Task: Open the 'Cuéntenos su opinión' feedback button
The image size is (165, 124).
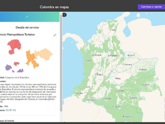Action: 151,7
